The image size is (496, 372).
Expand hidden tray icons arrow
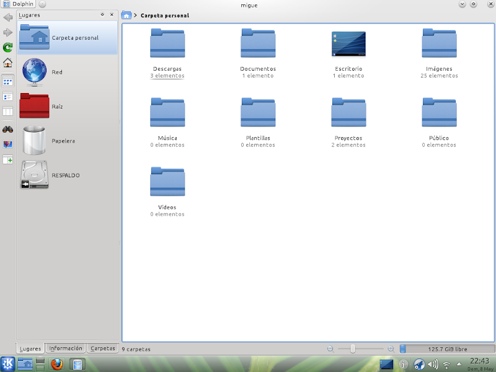tap(459, 364)
